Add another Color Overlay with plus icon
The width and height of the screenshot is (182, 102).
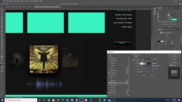click(127, 80)
